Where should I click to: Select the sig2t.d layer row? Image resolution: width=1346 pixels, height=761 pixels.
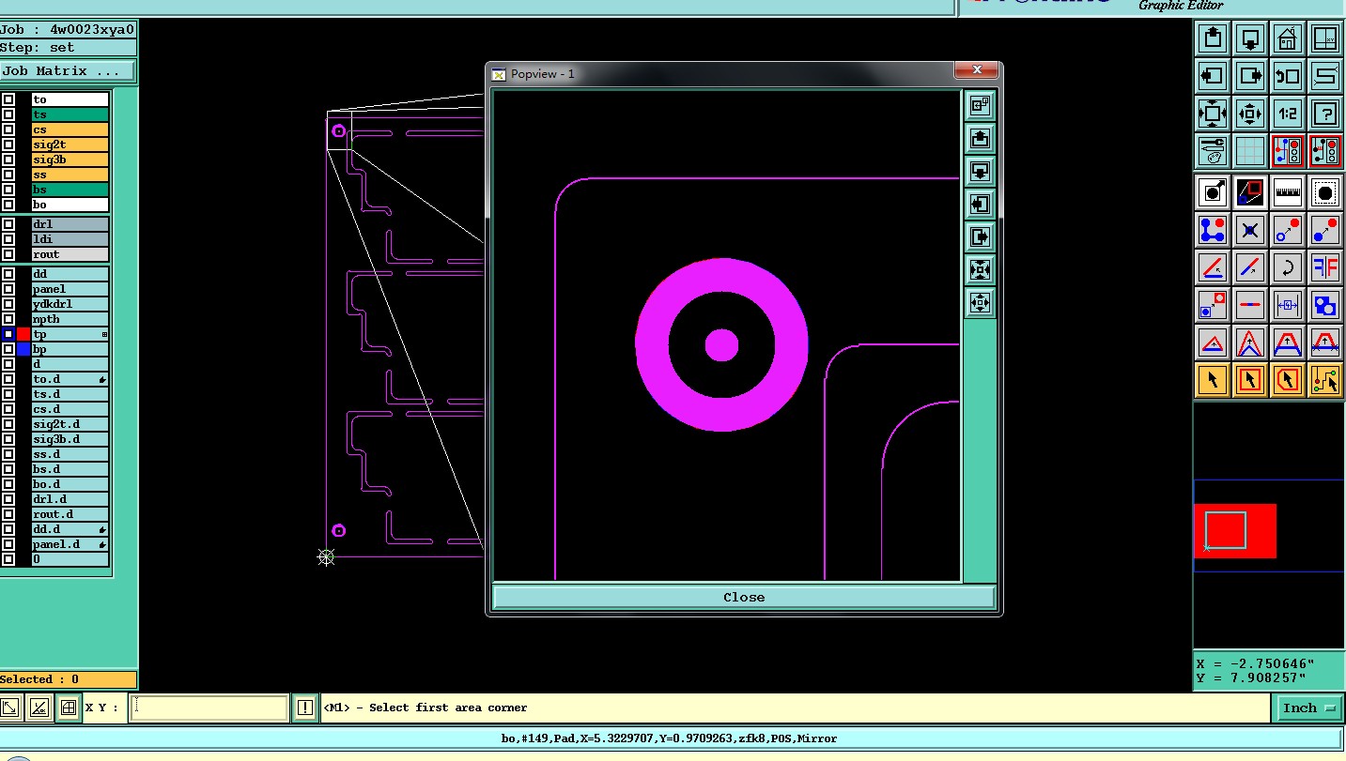pyautogui.click(x=70, y=424)
